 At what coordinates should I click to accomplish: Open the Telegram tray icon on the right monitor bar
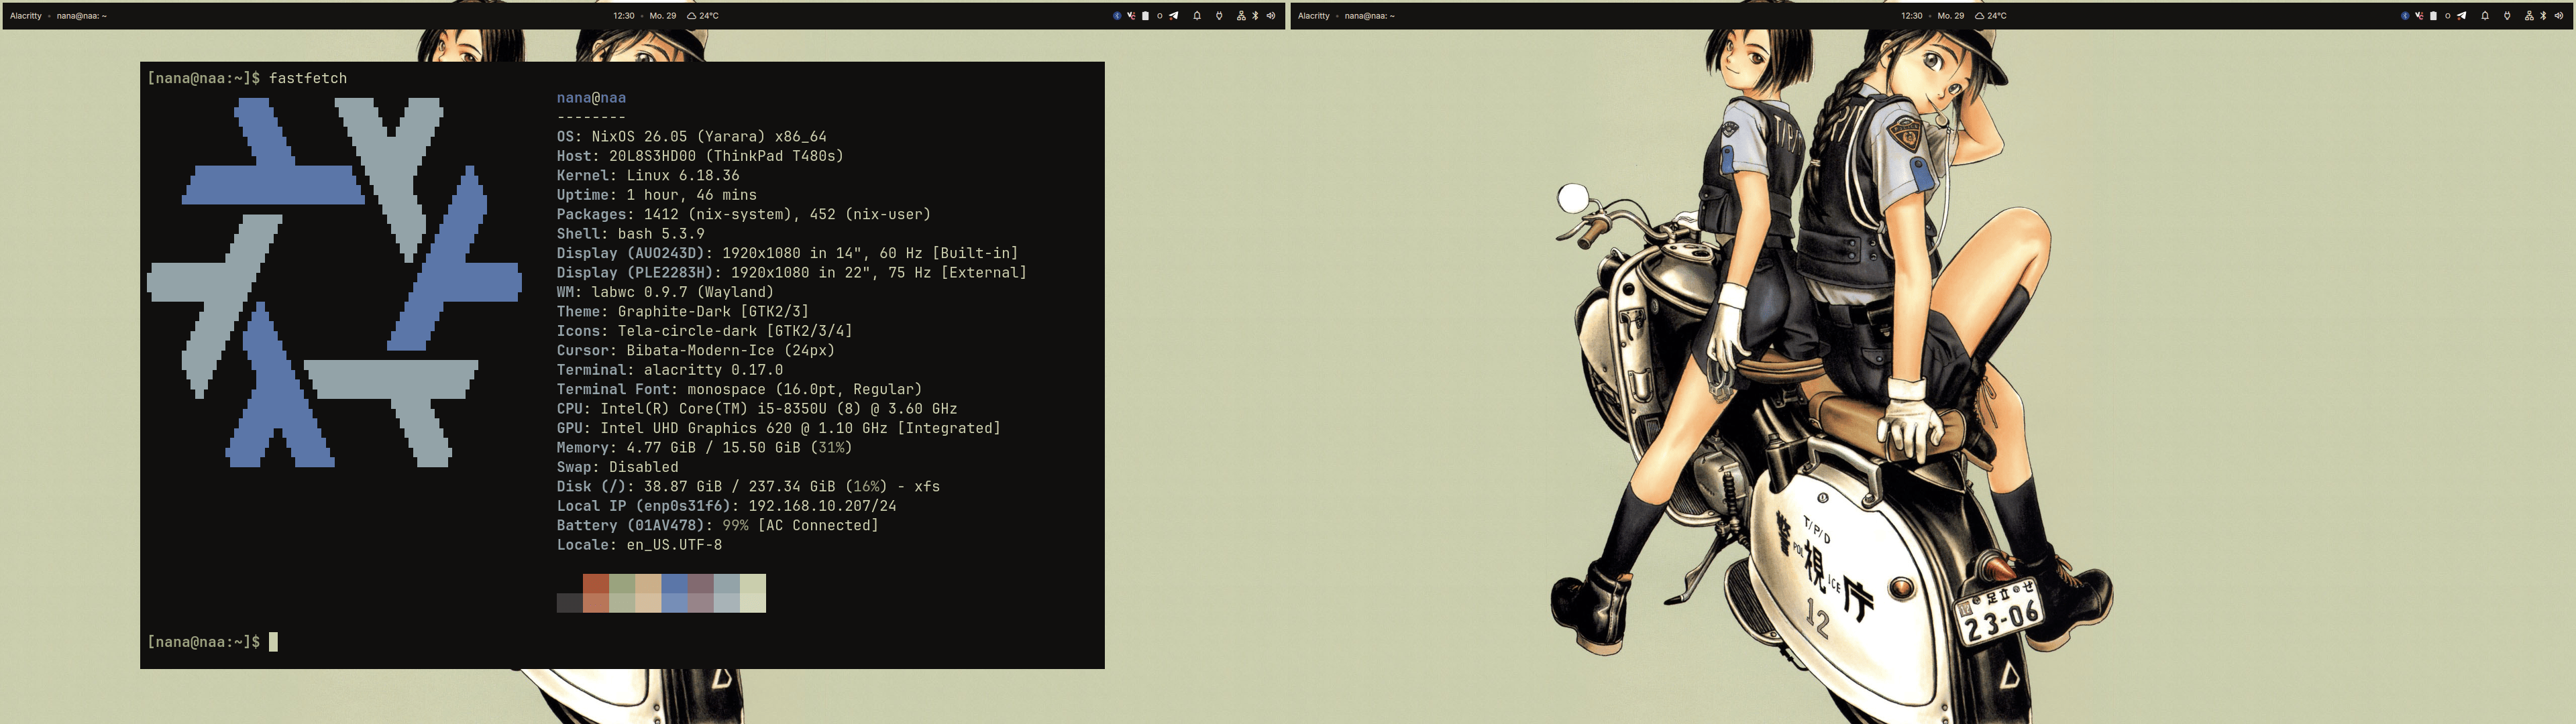[2461, 16]
